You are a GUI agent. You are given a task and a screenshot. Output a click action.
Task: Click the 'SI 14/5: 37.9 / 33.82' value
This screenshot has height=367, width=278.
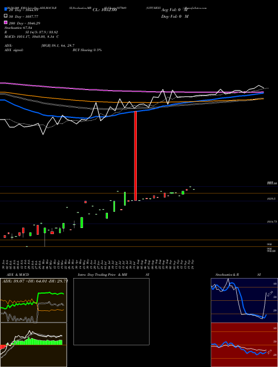click(x=42, y=32)
